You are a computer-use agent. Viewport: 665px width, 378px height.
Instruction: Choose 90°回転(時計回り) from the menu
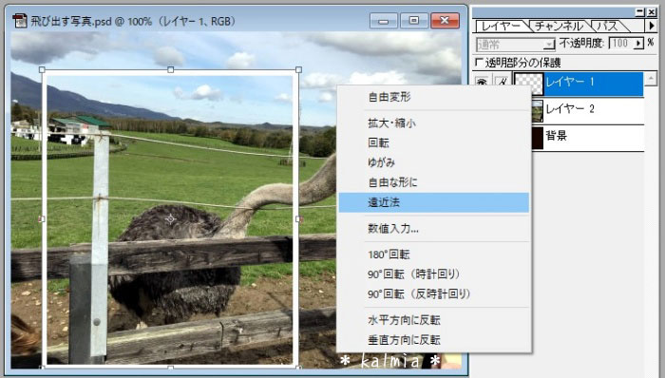434,274
